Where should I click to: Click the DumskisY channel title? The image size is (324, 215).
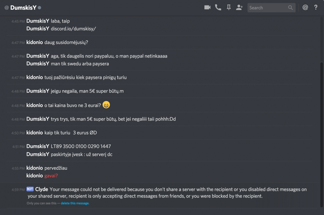tap(23, 8)
